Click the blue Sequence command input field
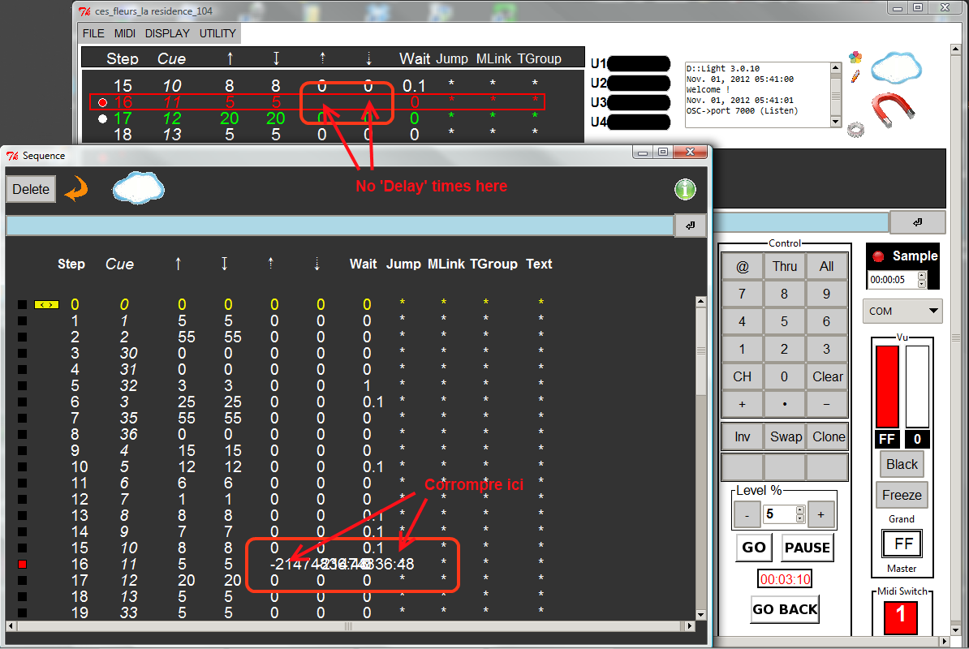969x649 pixels. 339,226
